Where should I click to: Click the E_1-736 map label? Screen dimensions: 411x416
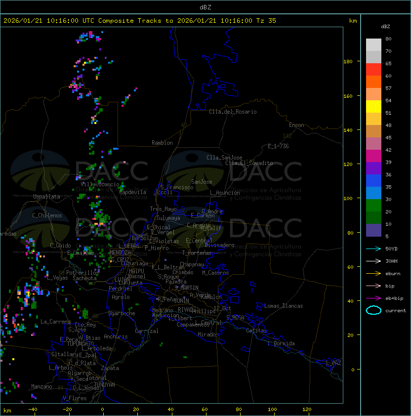[278, 146]
